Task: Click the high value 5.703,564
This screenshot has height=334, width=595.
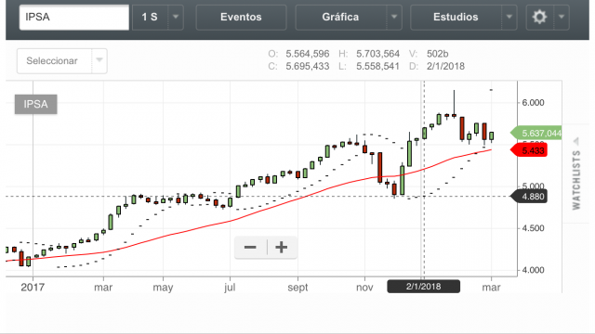Action: [x=378, y=54]
